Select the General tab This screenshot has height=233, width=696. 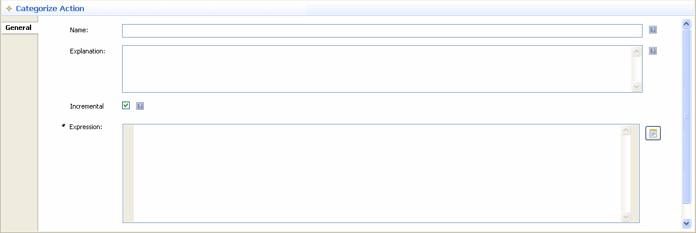click(19, 28)
